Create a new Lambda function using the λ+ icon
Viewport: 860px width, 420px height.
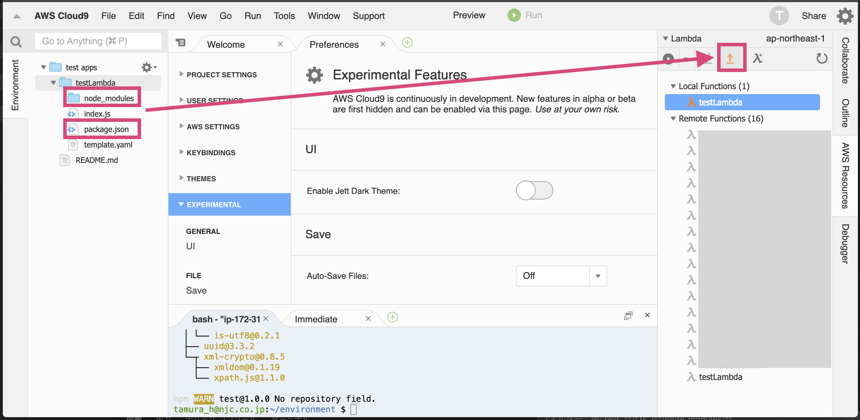758,59
